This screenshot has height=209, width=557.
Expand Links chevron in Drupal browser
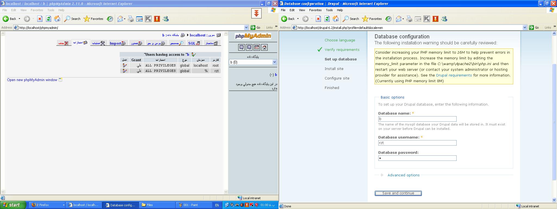coord(555,27)
